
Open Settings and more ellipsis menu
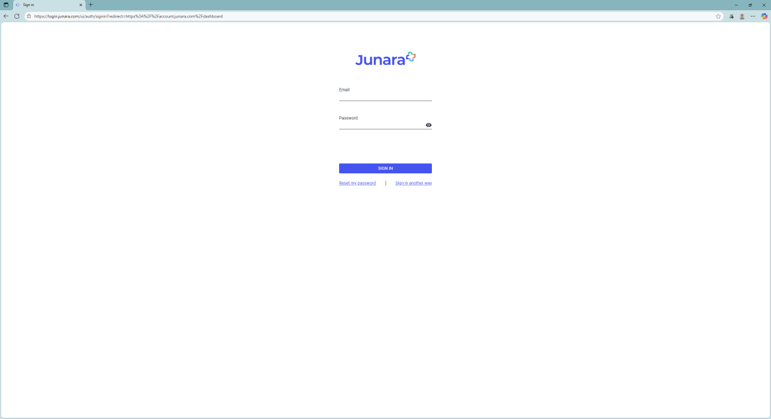(754, 16)
